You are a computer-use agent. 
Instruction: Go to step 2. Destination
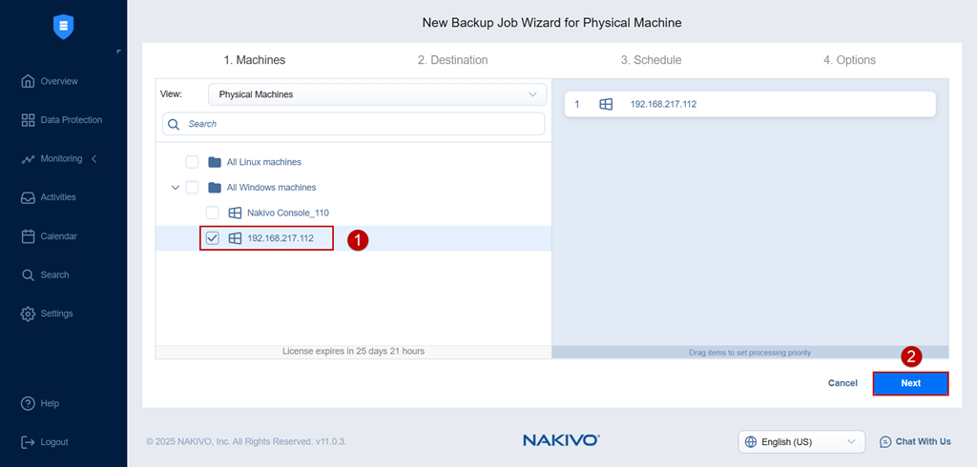pos(453,60)
